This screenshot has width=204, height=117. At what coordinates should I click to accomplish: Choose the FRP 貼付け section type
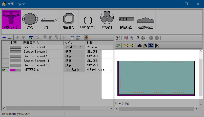[x=88, y=19]
